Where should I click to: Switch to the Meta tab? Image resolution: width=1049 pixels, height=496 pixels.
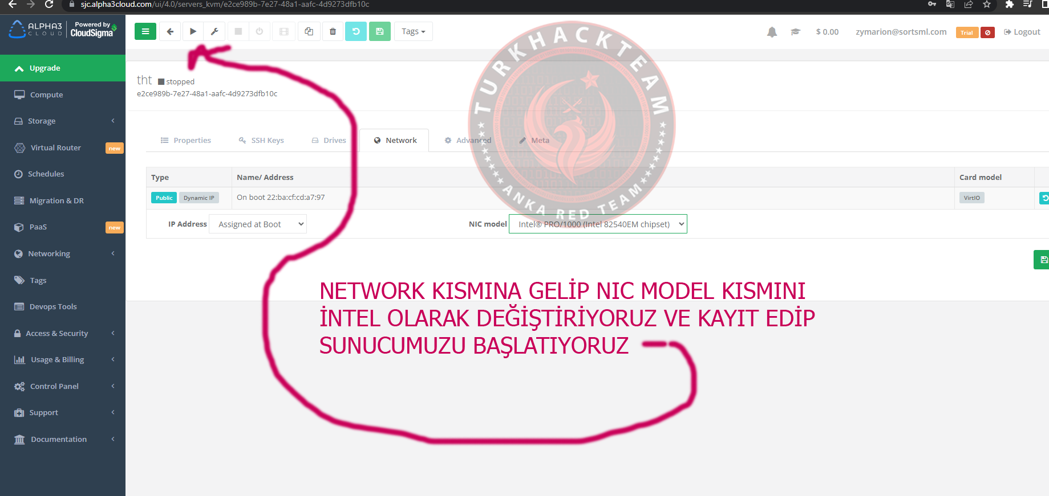pos(534,140)
